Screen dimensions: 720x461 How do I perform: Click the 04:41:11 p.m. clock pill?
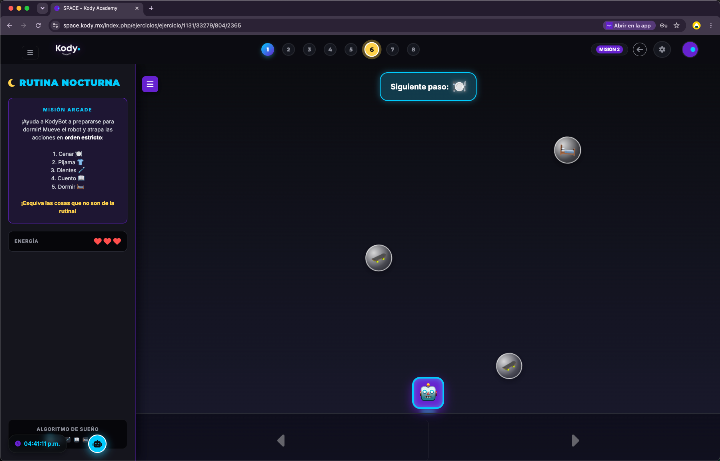[38, 444]
